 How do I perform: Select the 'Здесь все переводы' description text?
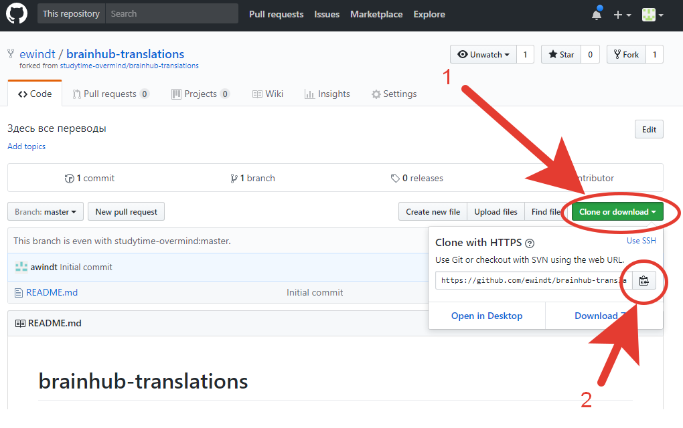click(x=57, y=129)
